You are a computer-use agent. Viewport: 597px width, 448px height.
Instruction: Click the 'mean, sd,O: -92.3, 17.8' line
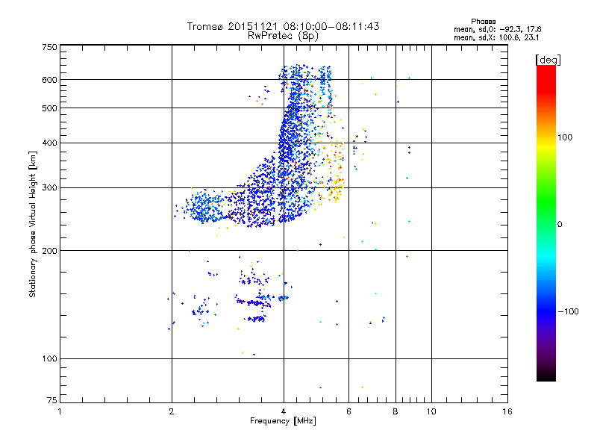coord(497,29)
